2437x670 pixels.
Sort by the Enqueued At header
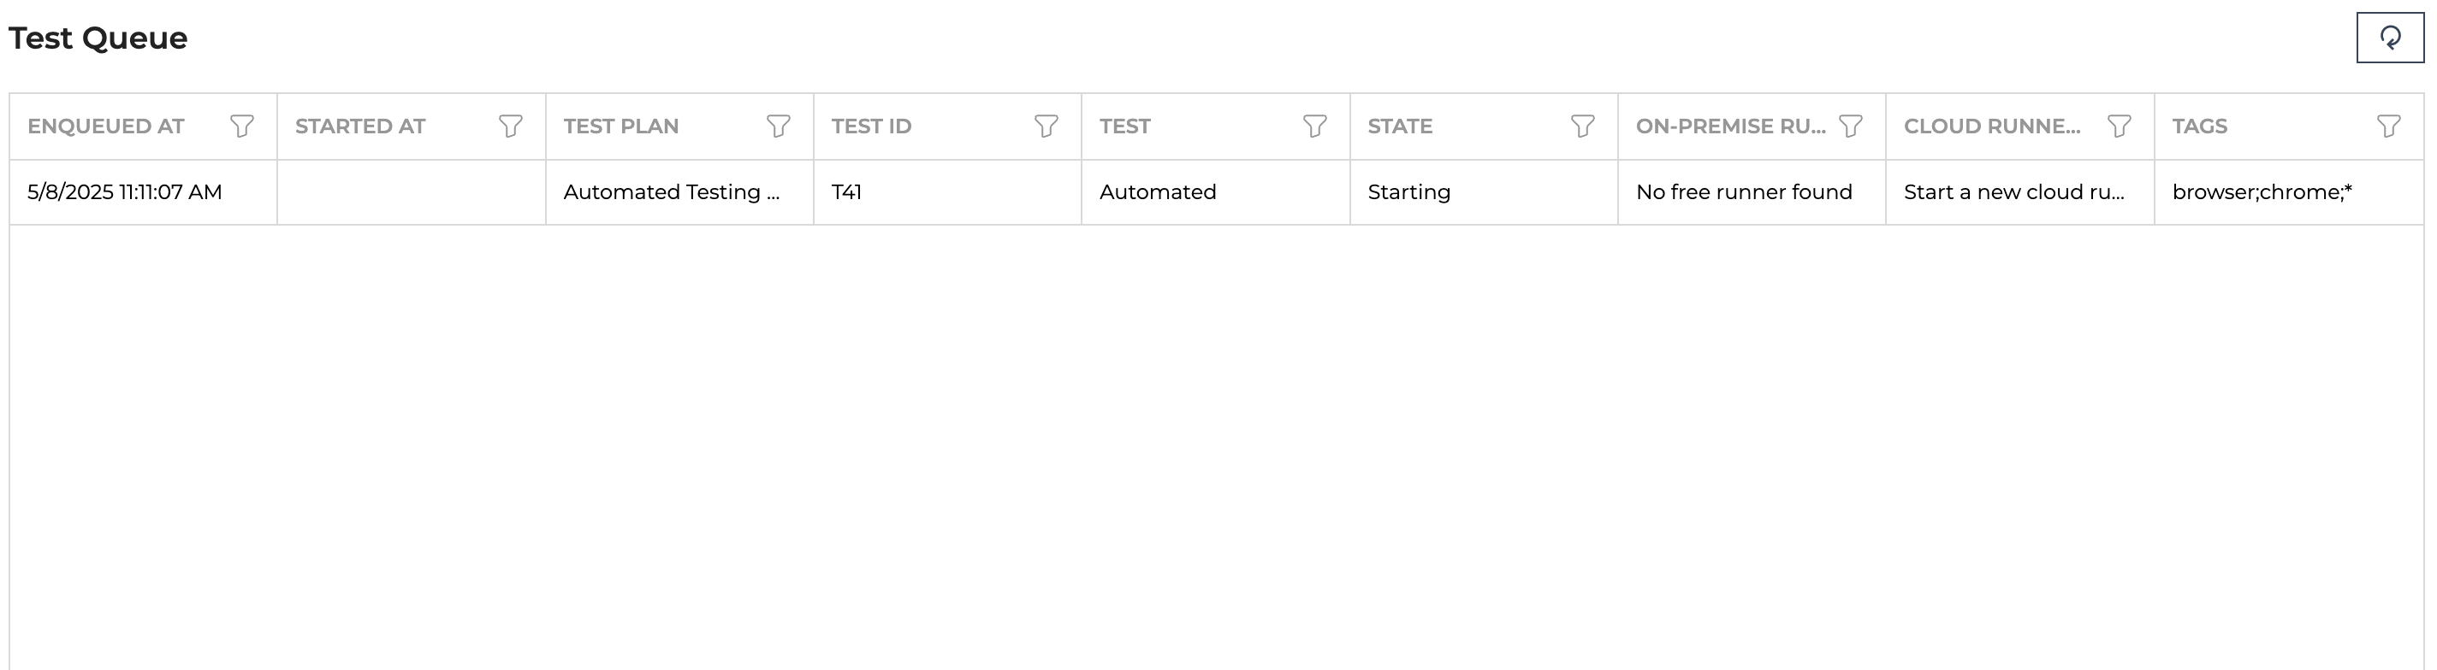(x=106, y=126)
